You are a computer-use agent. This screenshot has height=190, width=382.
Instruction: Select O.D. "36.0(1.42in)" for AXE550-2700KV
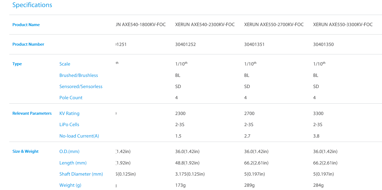tap(256, 151)
